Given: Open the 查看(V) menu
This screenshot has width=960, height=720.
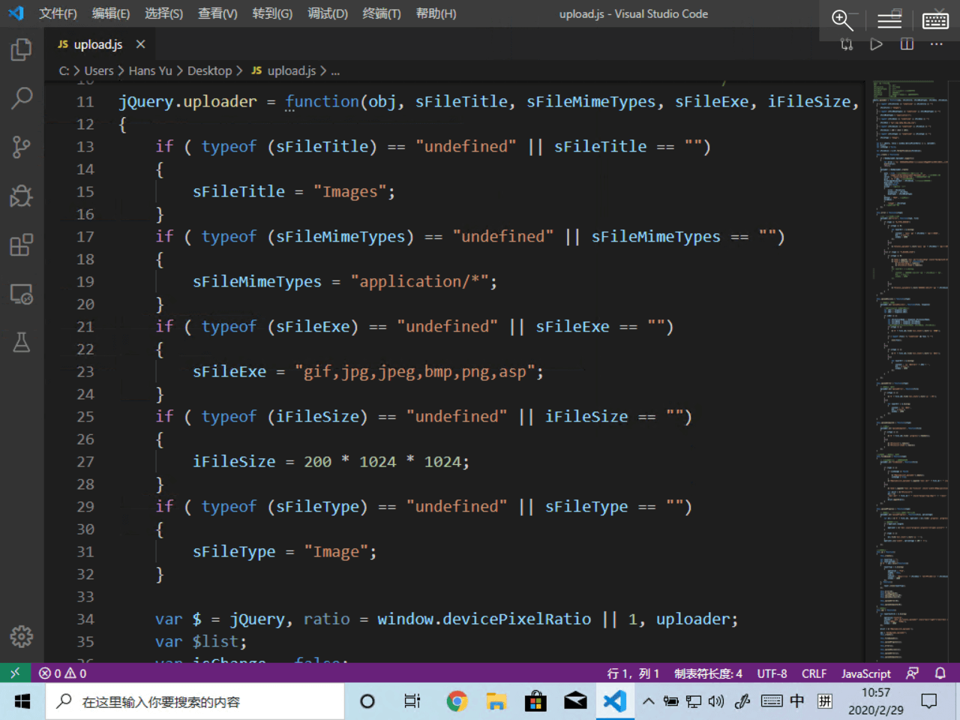Looking at the screenshot, I should pyautogui.click(x=217, y=13).
